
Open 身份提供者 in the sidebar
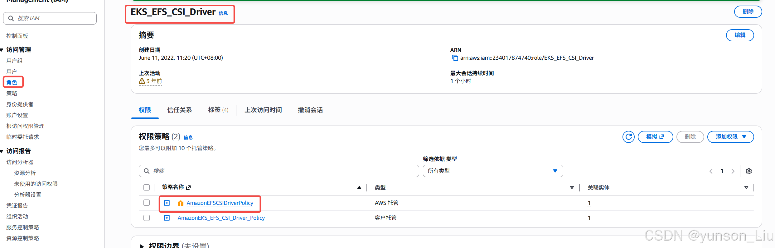(20, 104)
